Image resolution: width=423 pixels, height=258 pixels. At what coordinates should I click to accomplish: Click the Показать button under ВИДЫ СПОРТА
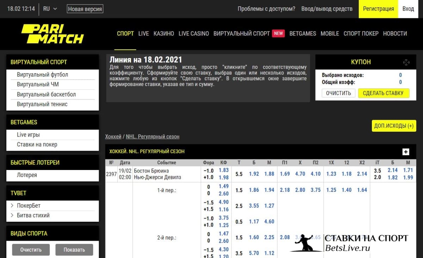(74, 250)
